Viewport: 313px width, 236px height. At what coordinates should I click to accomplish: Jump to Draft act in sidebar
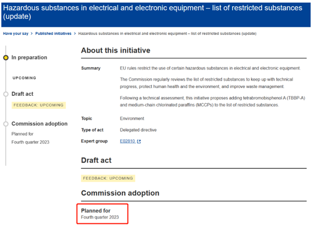tap(22, 94)
